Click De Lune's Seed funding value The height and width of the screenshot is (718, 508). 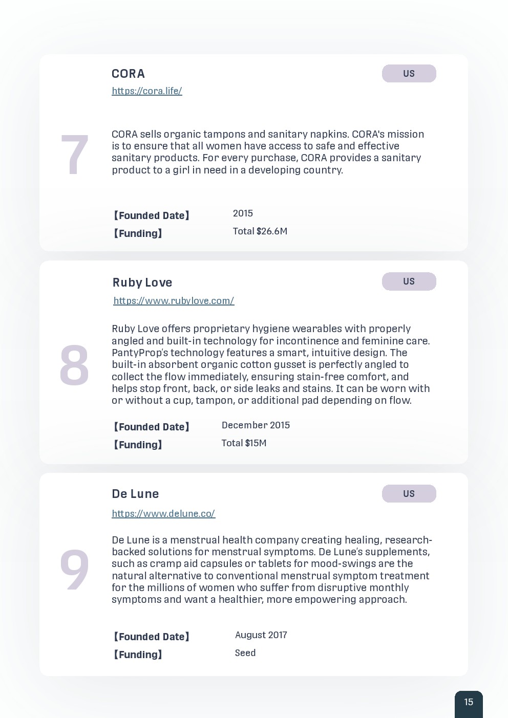point(245,653)
